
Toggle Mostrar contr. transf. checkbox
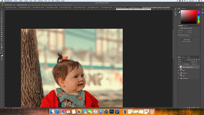click(18, 5)
